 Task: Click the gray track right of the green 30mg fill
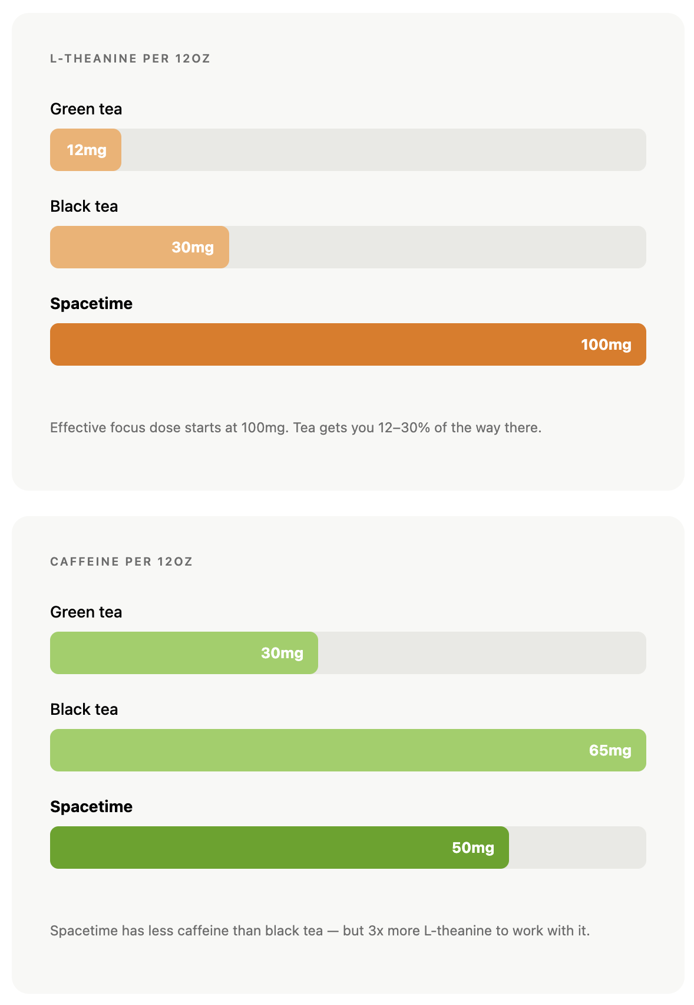(482, 653)
